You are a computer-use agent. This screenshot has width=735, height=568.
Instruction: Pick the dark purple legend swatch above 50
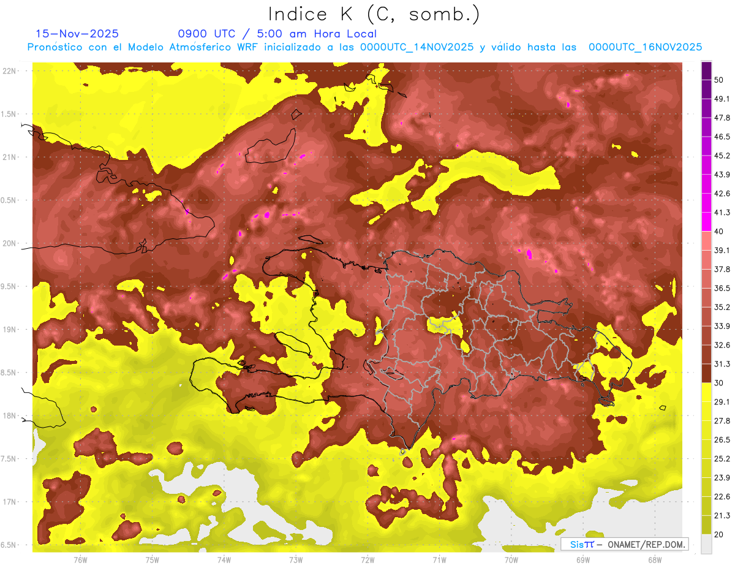pyautogui.click(x=706, y=70)
